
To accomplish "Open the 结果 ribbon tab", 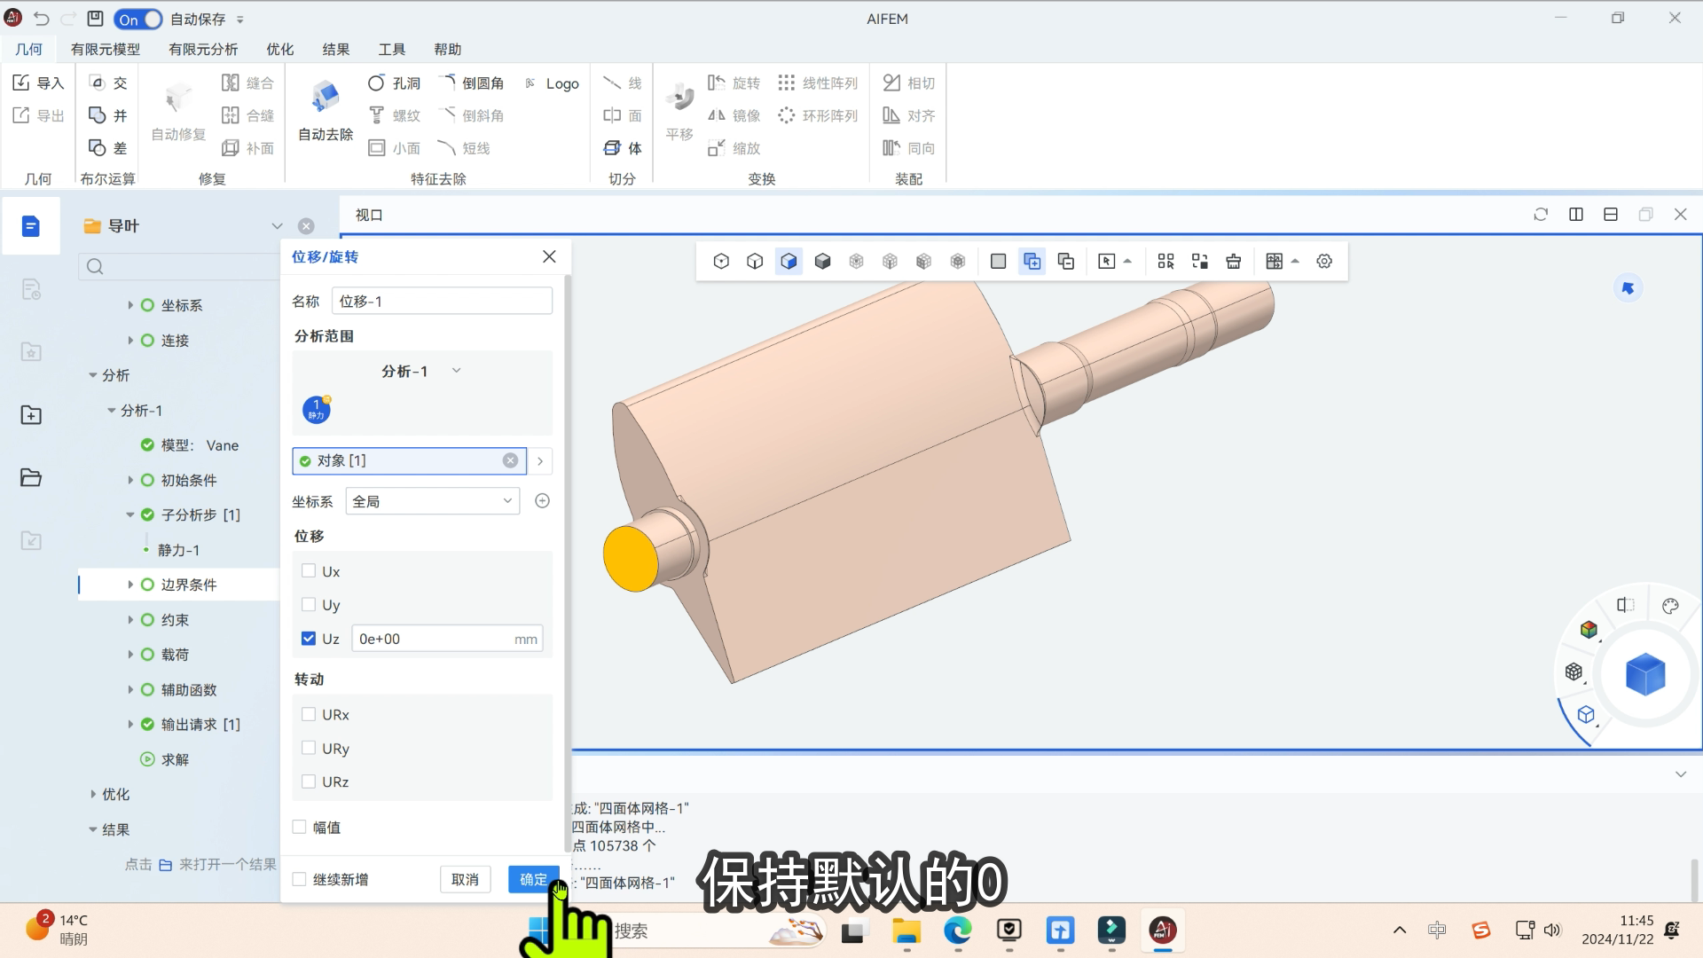I will 335,49.
